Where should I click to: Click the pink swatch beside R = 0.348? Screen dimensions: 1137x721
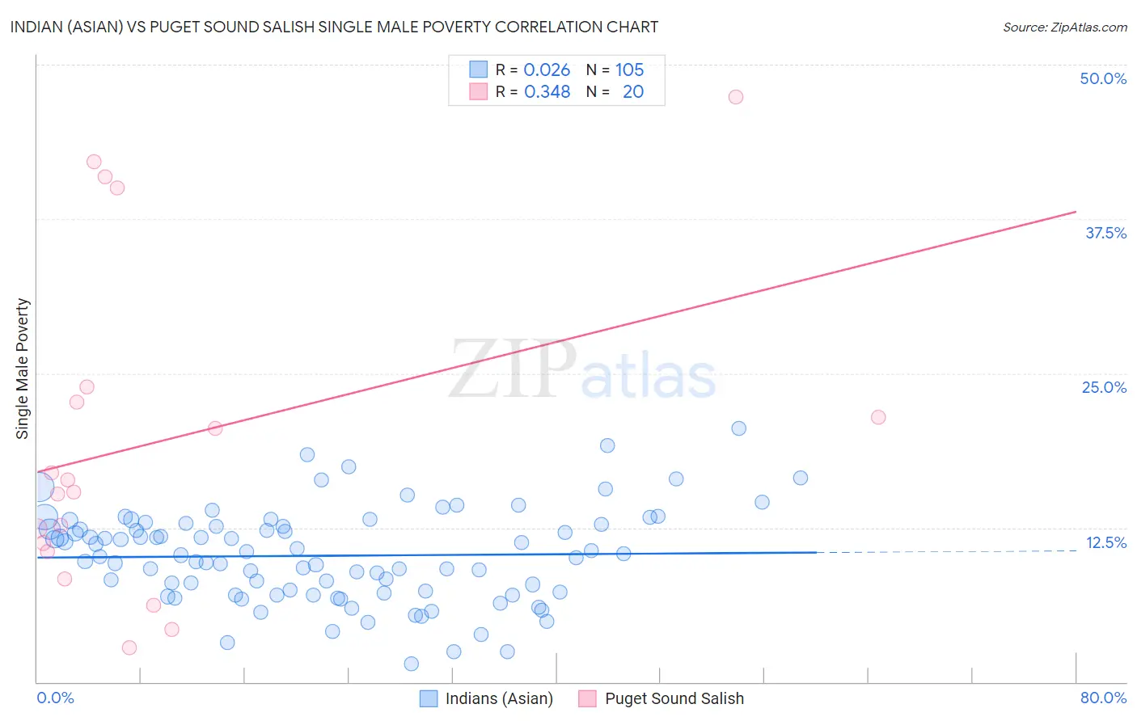[479, 91]
